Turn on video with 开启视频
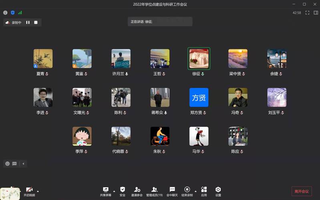This screenshot has height=200, width=320. coord(29,192)
